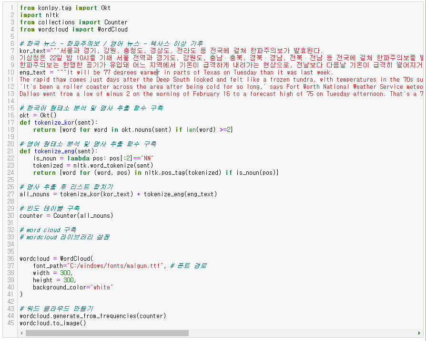
Task: Click the "# 빈도 테이블 구축" comment
Action: coord(50,208)
